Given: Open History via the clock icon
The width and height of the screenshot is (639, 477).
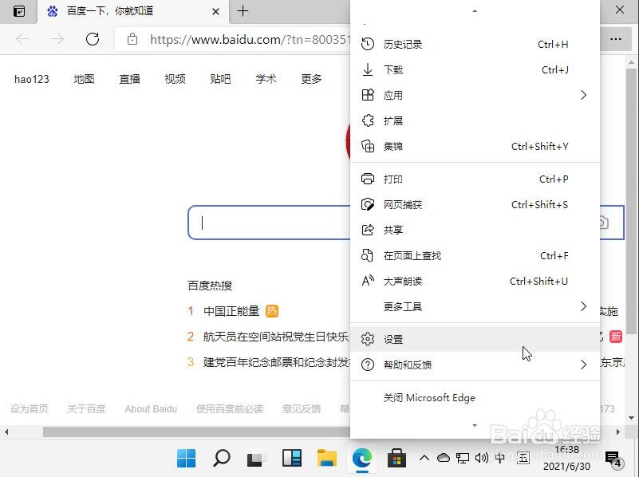Looking at the screenshot, I should pos(368,44).
